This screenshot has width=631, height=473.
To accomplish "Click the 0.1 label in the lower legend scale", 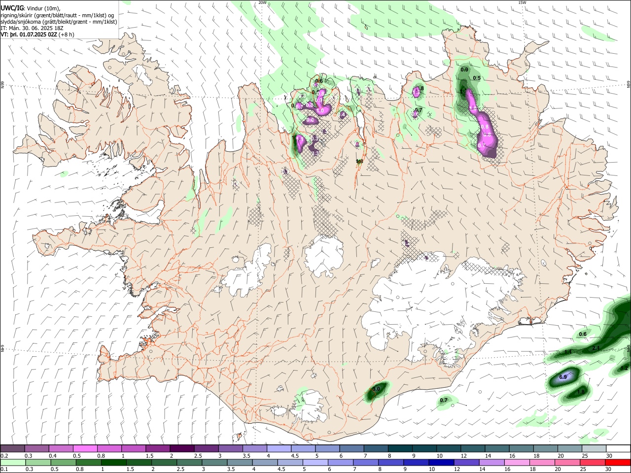I will pyautogui.click(x=4, y=470).
